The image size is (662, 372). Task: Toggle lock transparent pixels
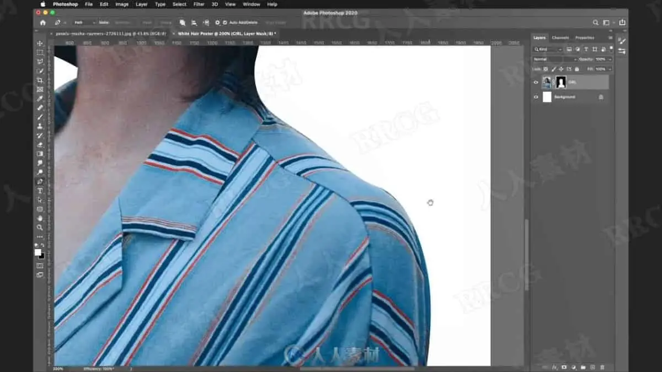(546, 69)
